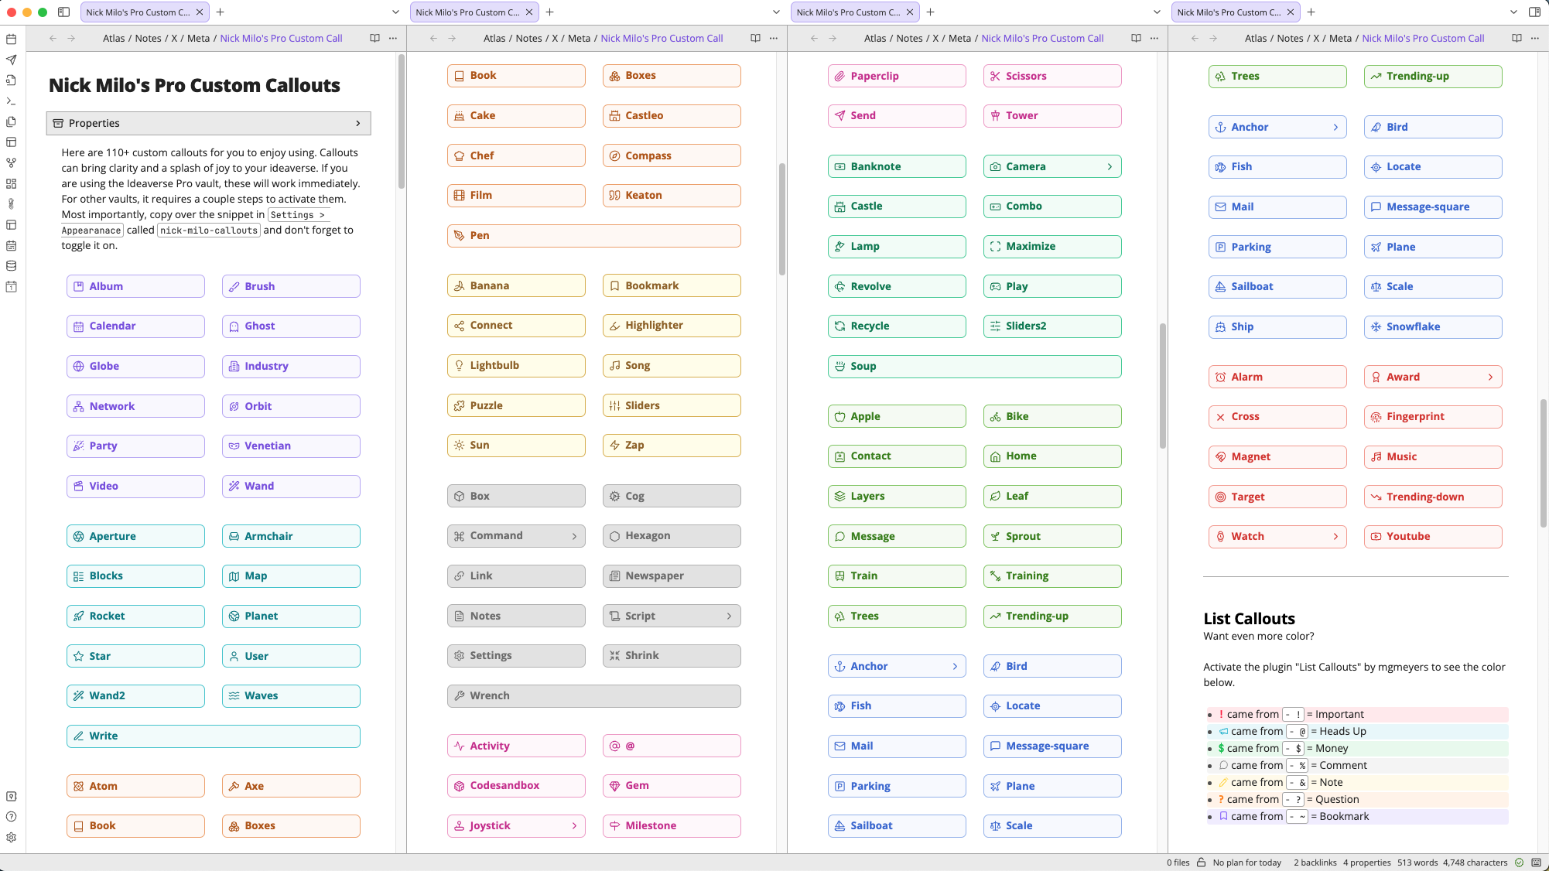The height and width of the screenshot is (871, 1549).
Task: Click 2 backlinks in the status bar
Action: coord(1315,862)
